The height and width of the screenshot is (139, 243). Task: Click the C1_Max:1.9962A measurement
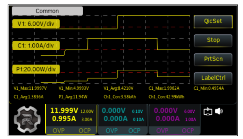point(164,88)
